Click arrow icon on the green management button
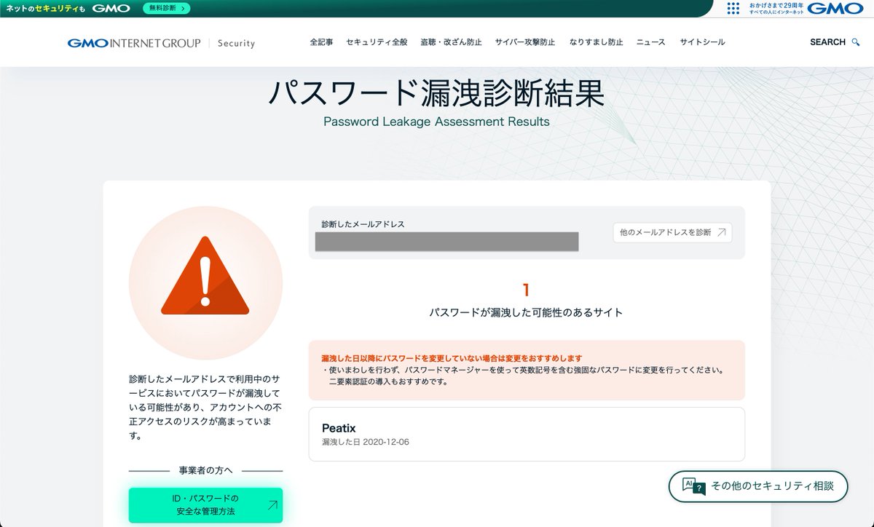Screen dimensions: 874x527 click(272, 504)
